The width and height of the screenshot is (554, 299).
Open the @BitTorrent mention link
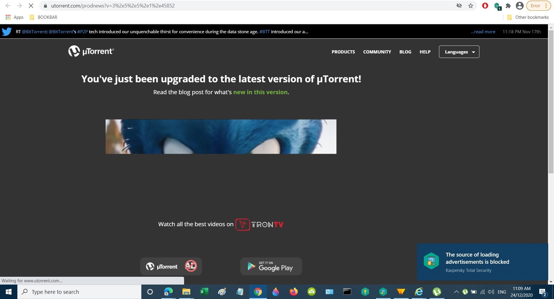click(34, 31)
